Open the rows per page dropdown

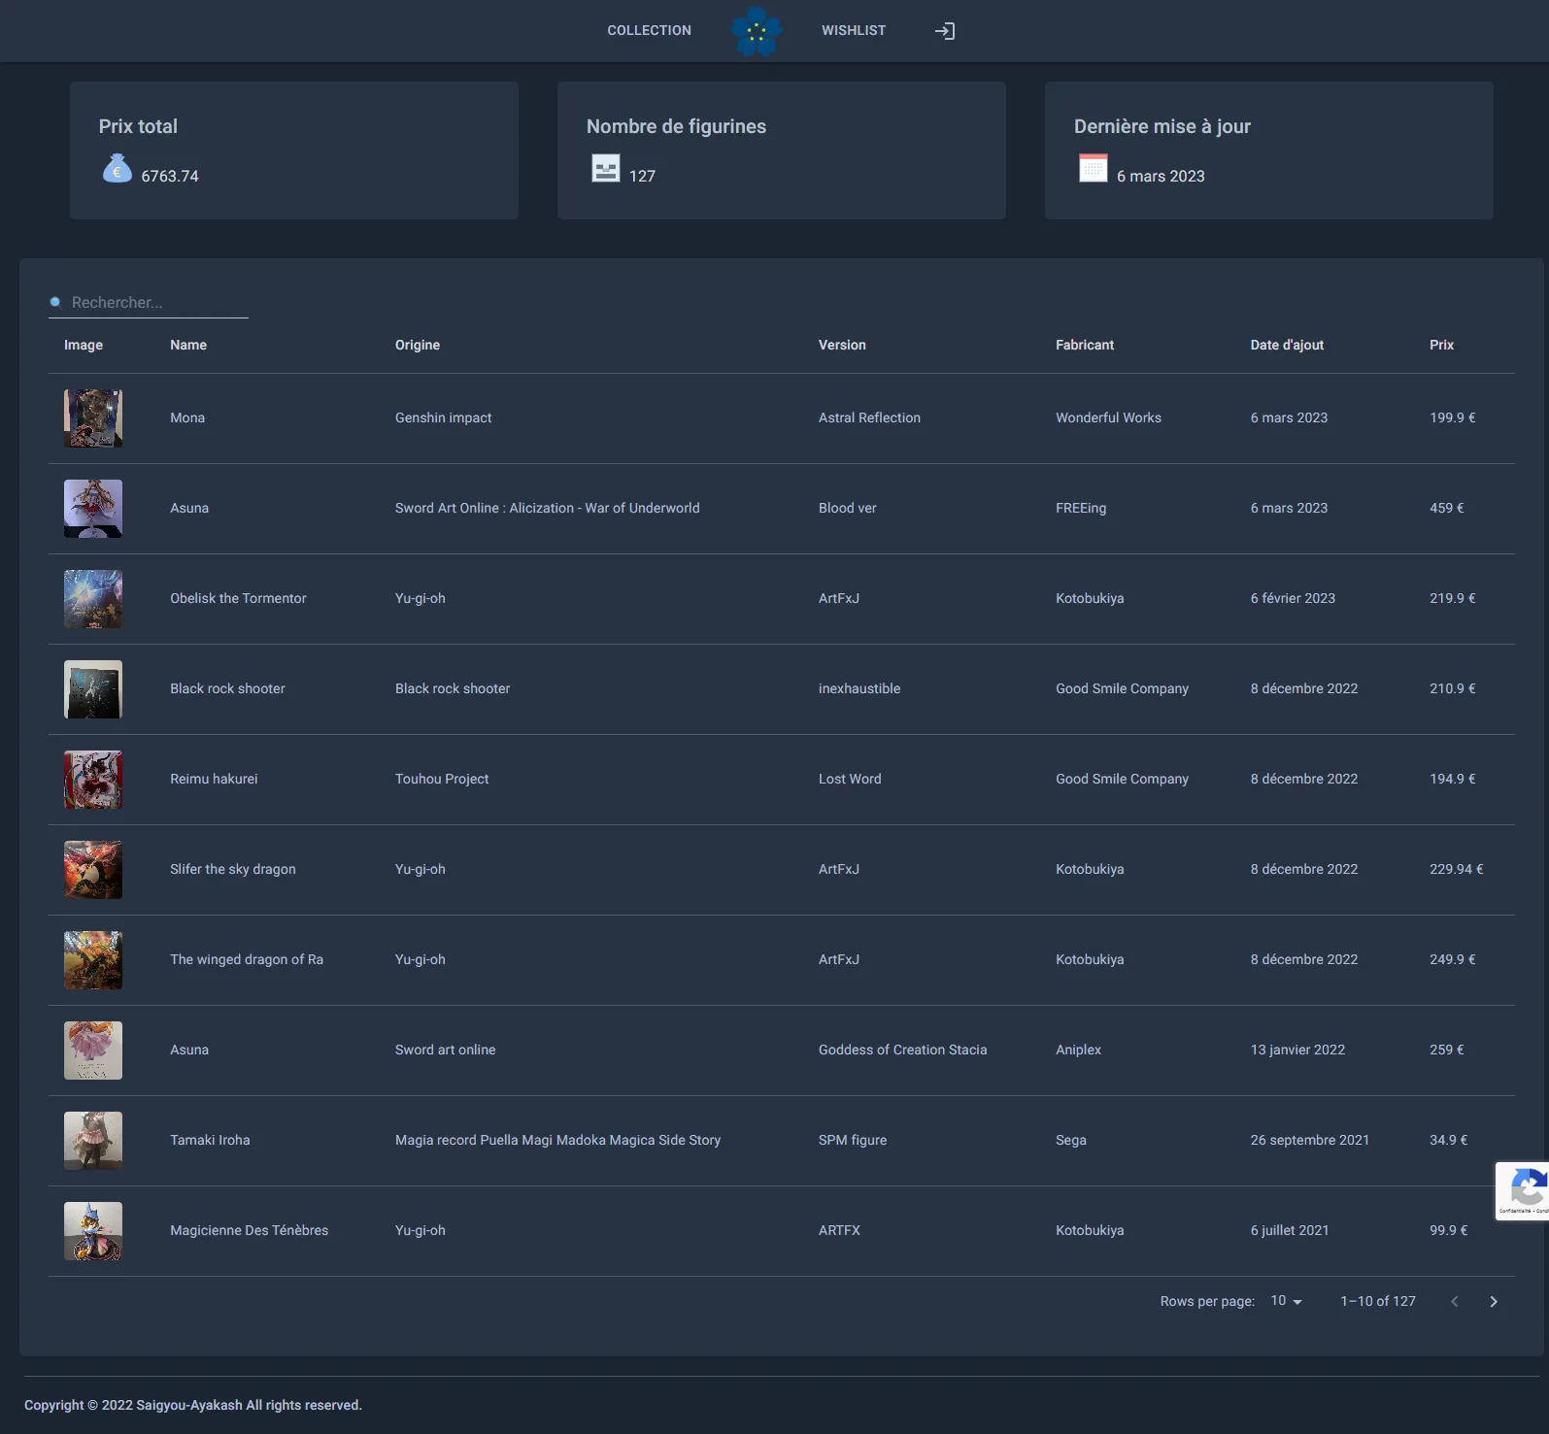click(x=1286, y=1301)
